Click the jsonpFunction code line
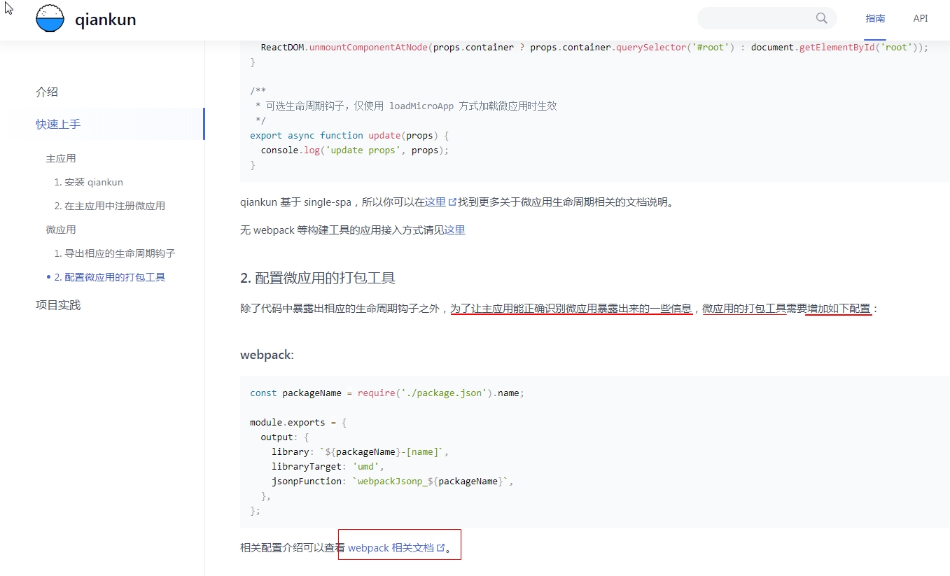950x576 pixels. [393, 481]
